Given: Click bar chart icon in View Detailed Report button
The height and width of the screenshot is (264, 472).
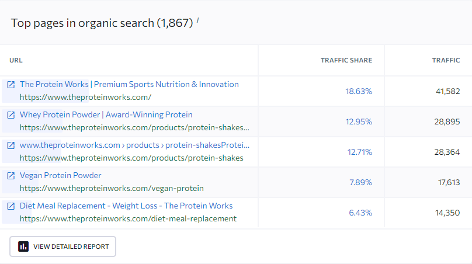Looking at the screenshot, I should pyautogui.click(x=23, y=246).
